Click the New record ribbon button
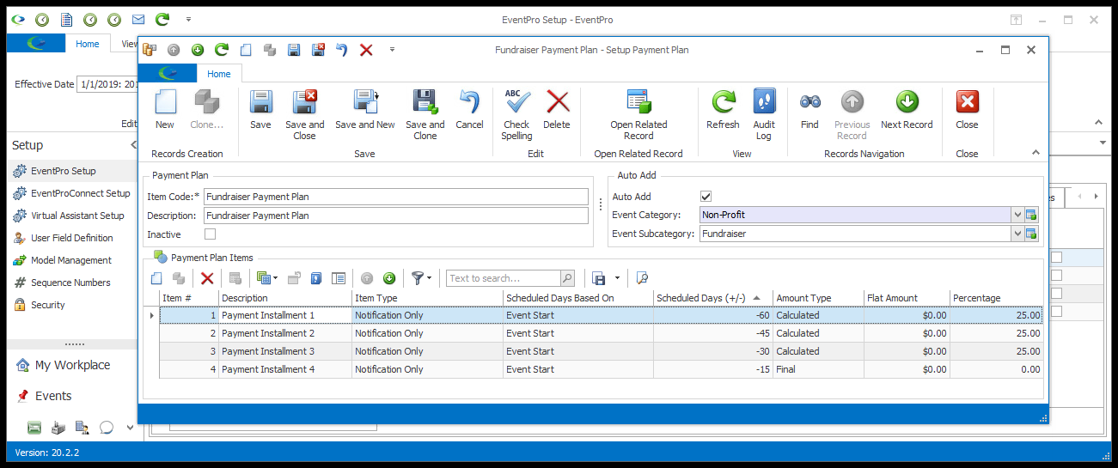Image resolution: width=1118 pixels, height=468 pixels. point(165,110)
